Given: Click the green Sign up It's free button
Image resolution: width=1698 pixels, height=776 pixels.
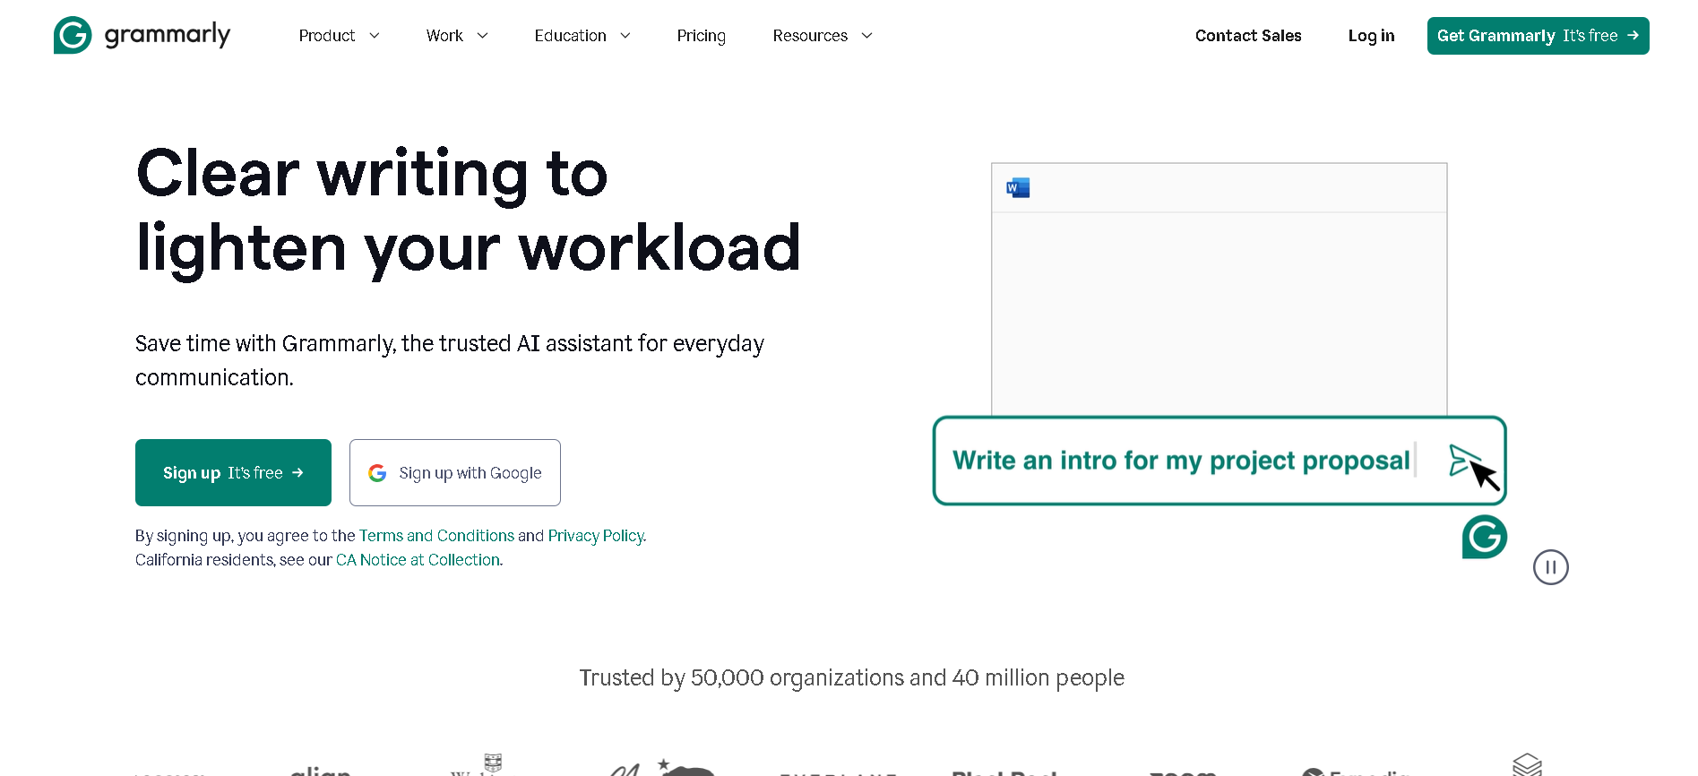Looking at the screenshot, I should (x=233, y=472).
